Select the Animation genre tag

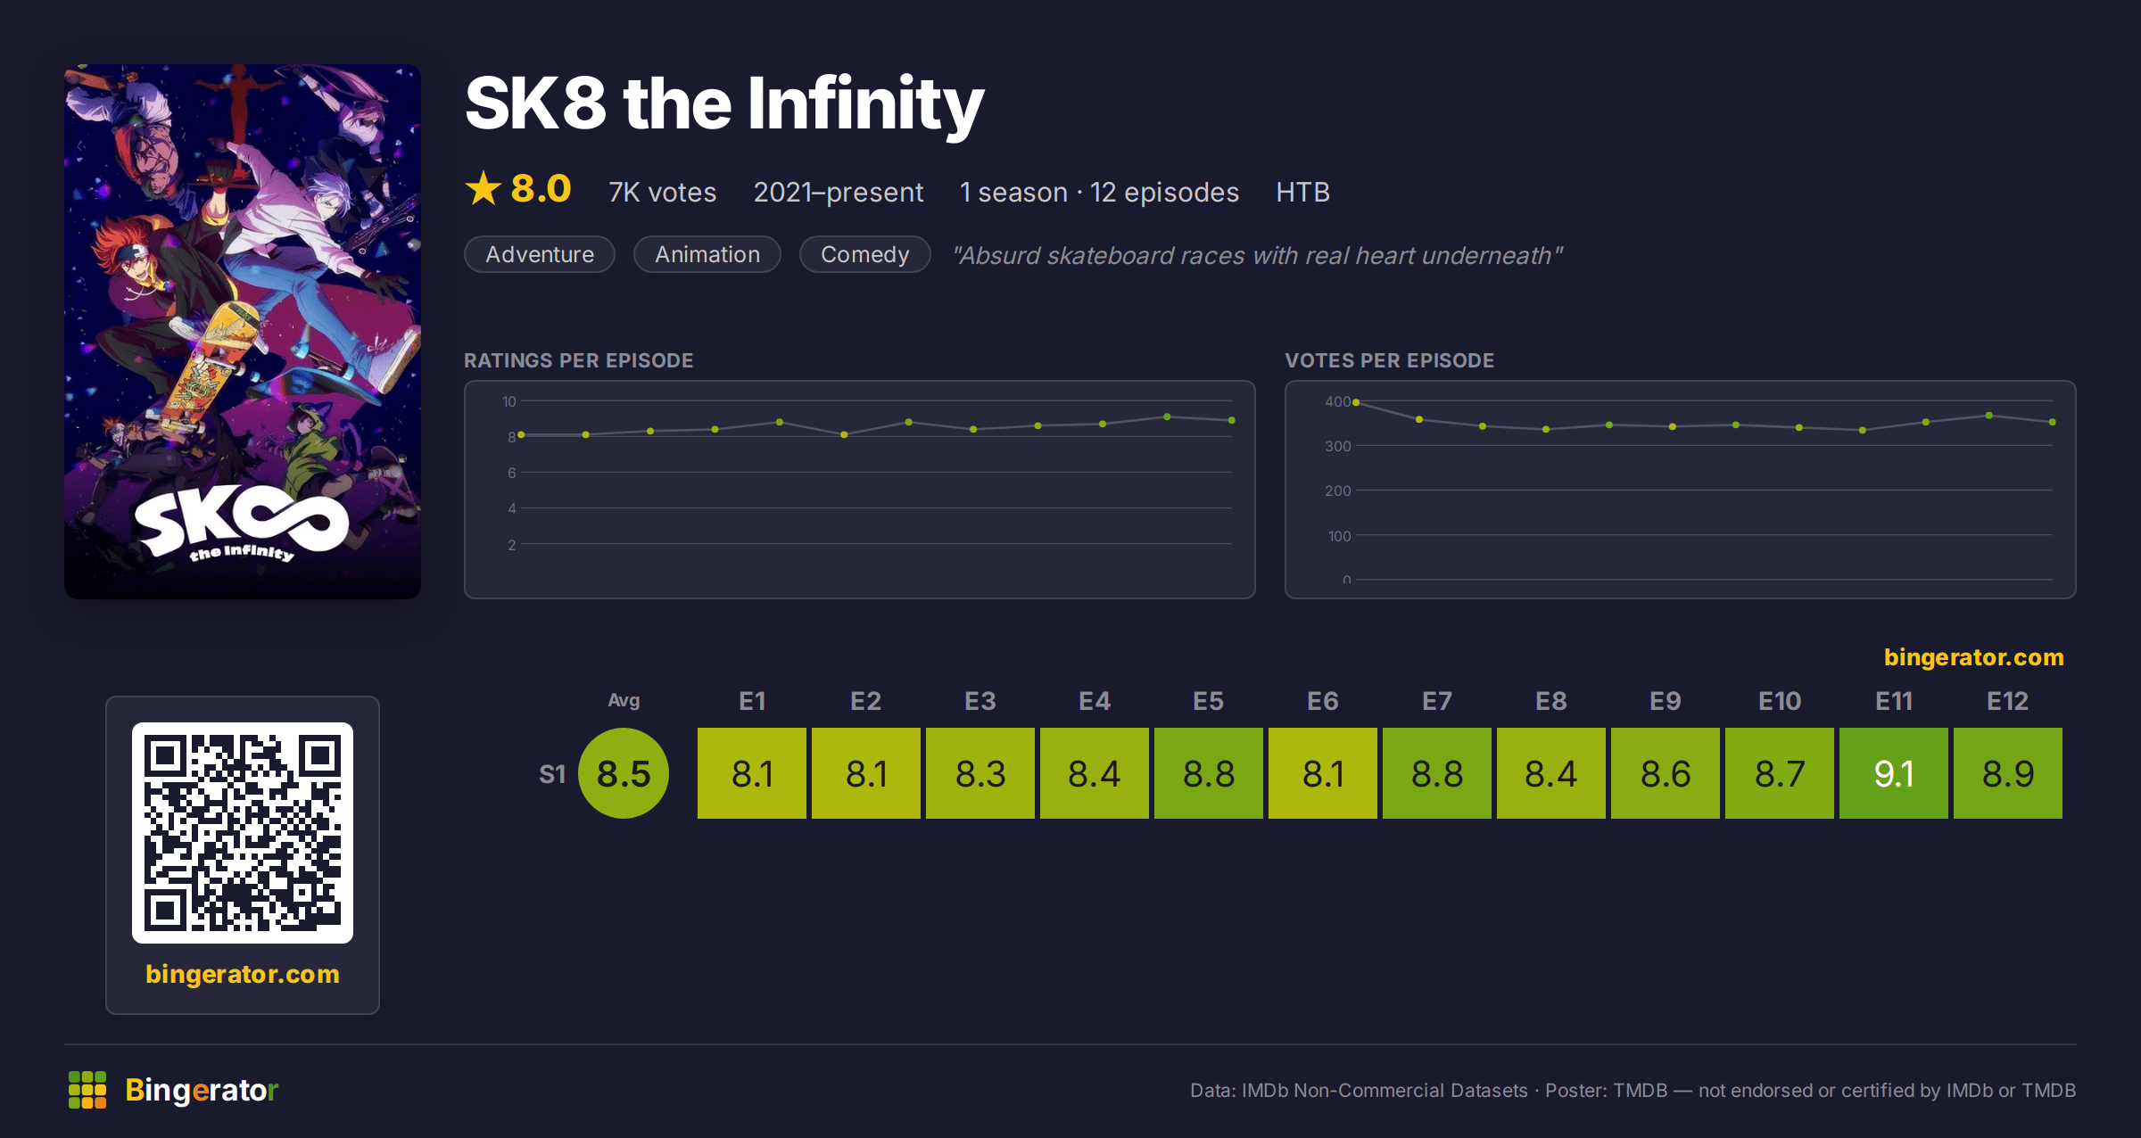tap(707, 254)
